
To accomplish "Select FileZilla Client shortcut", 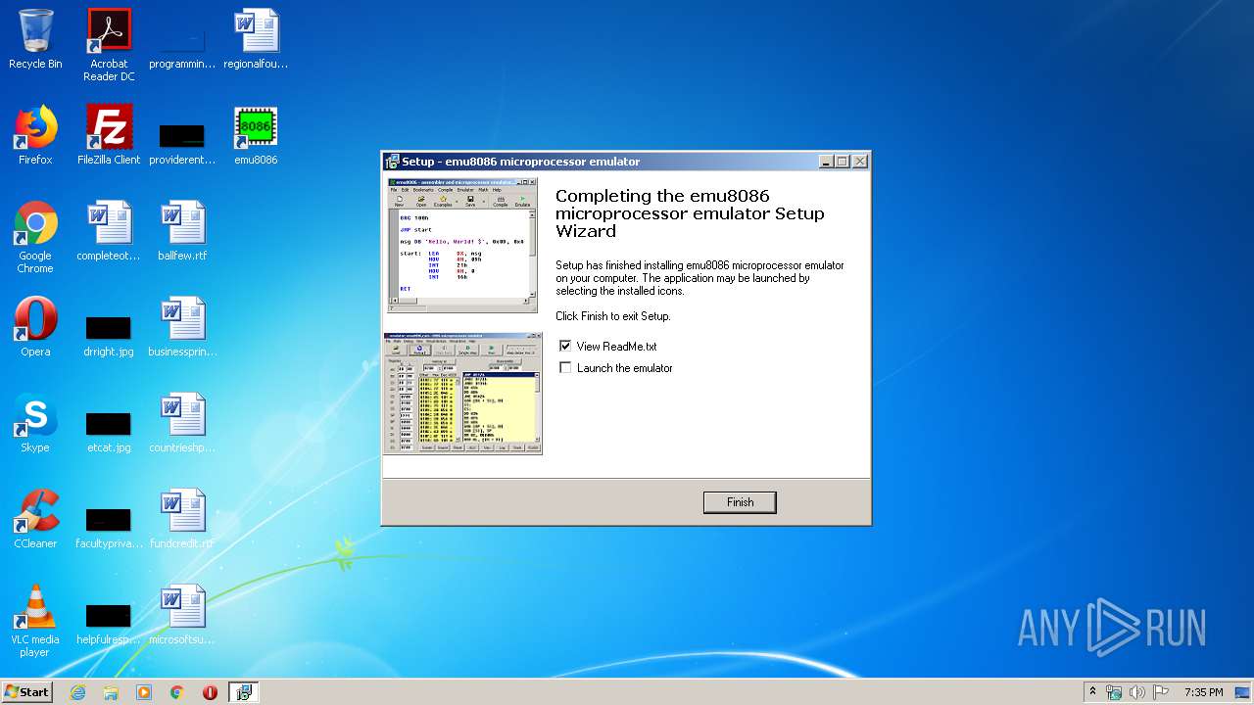I will click(x=109, y=135).
